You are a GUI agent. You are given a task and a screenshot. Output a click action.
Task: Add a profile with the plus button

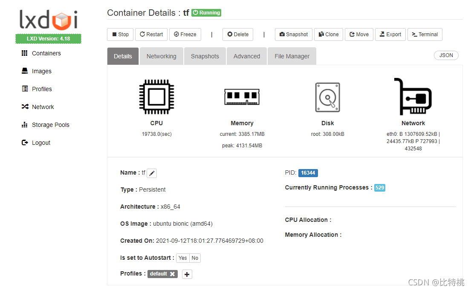pos(187,274)
